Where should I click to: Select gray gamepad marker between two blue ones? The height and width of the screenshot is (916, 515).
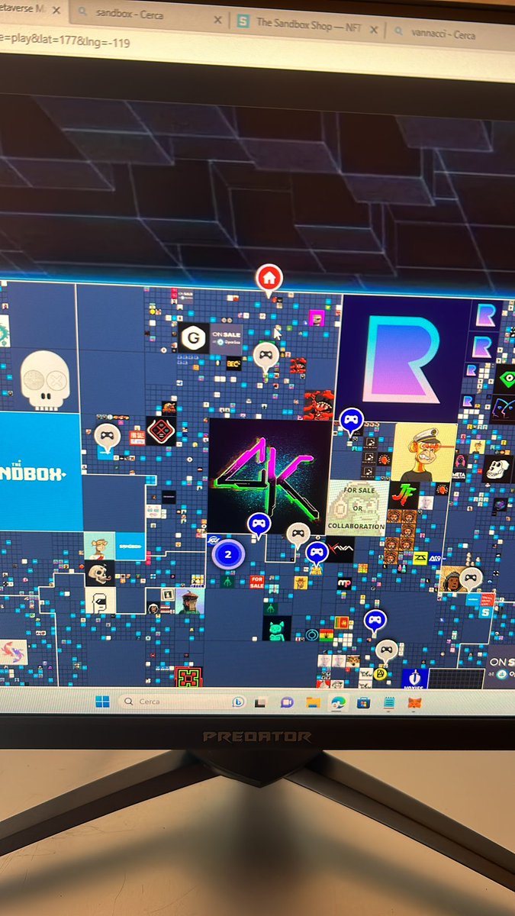click(x=298, y=534)
